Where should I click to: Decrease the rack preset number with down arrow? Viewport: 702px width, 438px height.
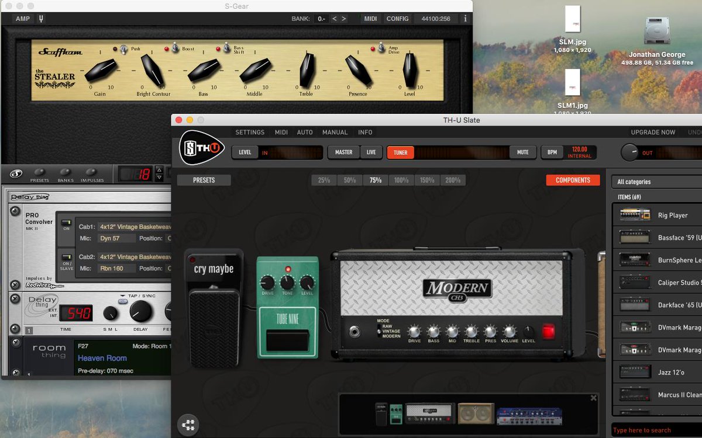pyautogui.click(x=159, y=178)
